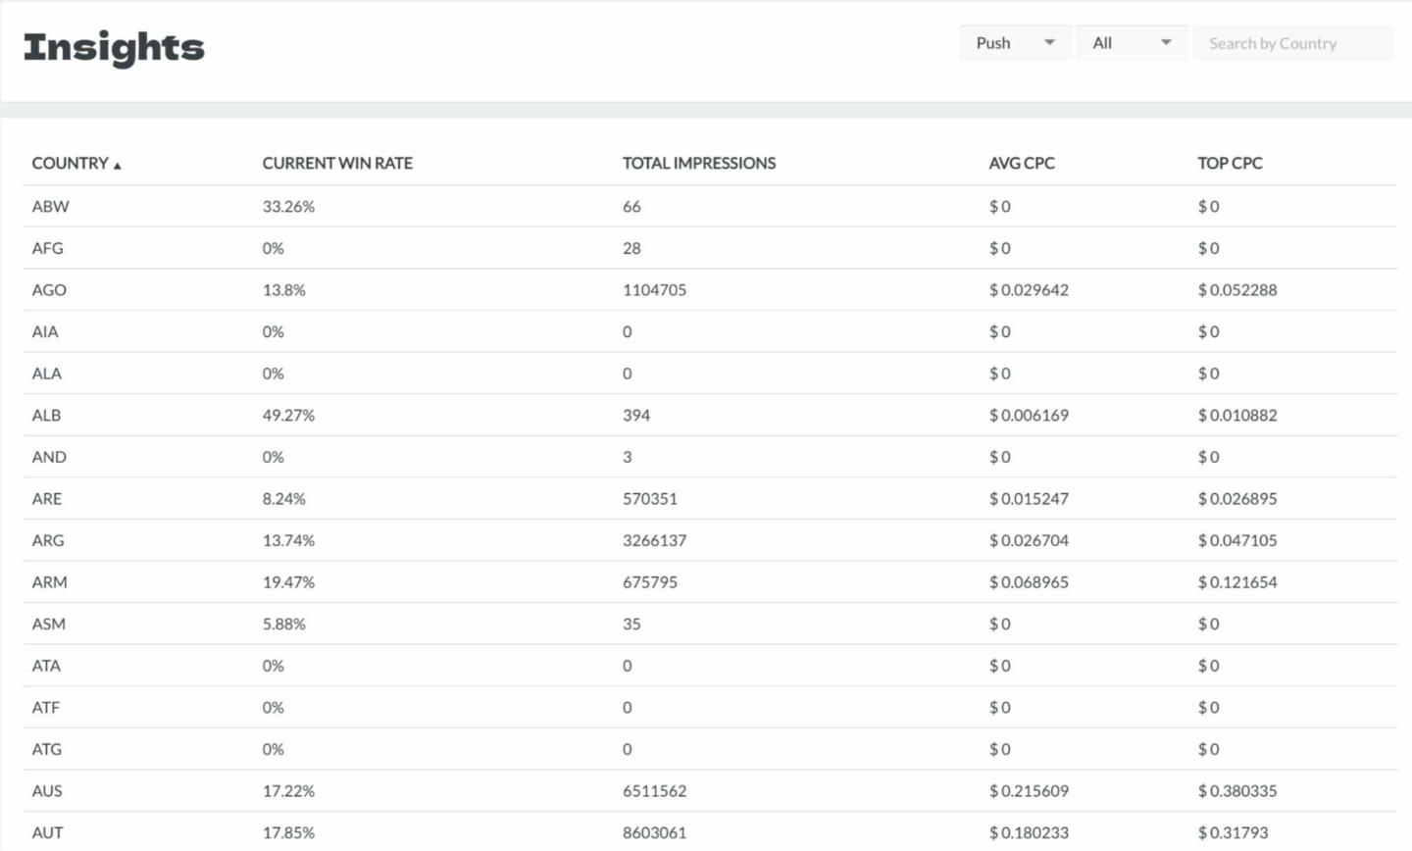Image resolution: width=1412 pixels, height=851 pixels.
Task: Expand the All filter dropdown
Action: (x=1132, y=43)
